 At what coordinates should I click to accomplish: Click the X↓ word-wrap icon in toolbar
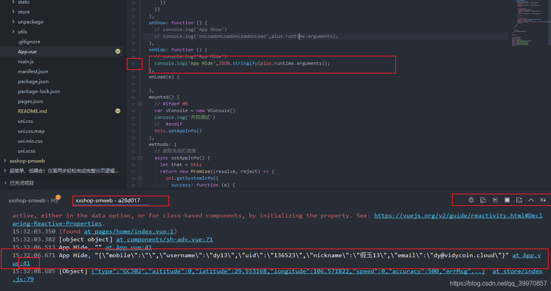[543, 200]
